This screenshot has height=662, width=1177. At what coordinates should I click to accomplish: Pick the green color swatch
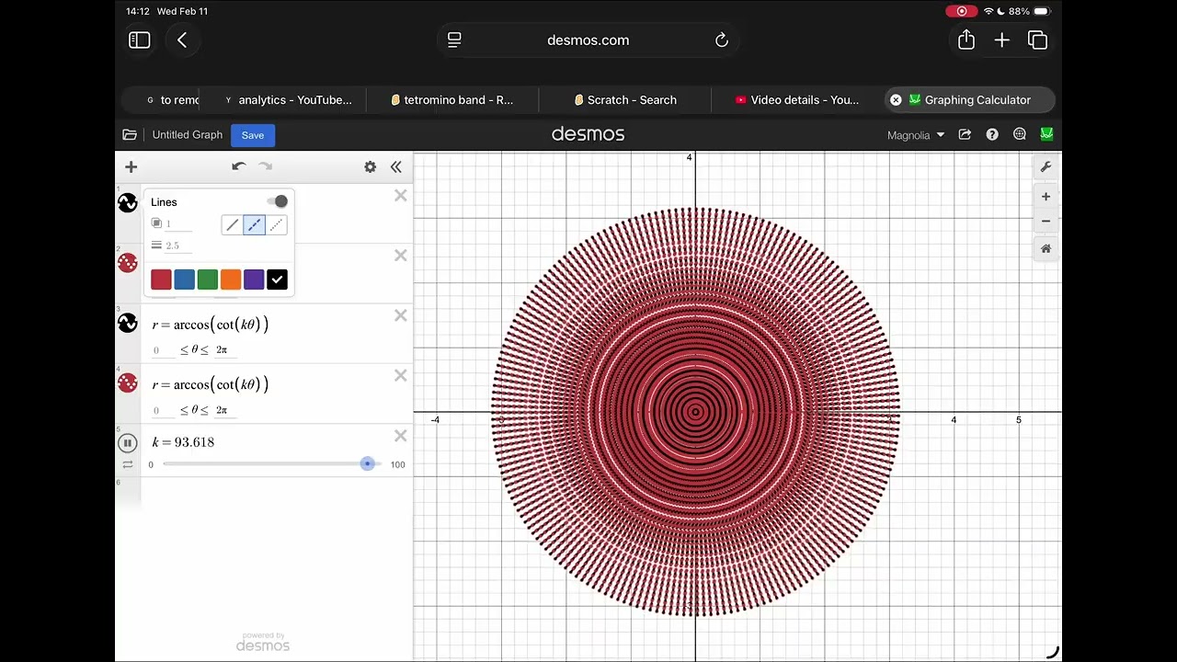pyautogui.click(x=208, y=280)
